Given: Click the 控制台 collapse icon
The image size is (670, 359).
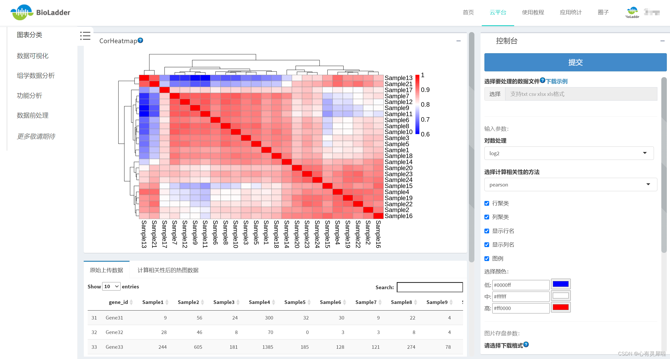Looking at the screenshot, I should [x=662, y=41].
